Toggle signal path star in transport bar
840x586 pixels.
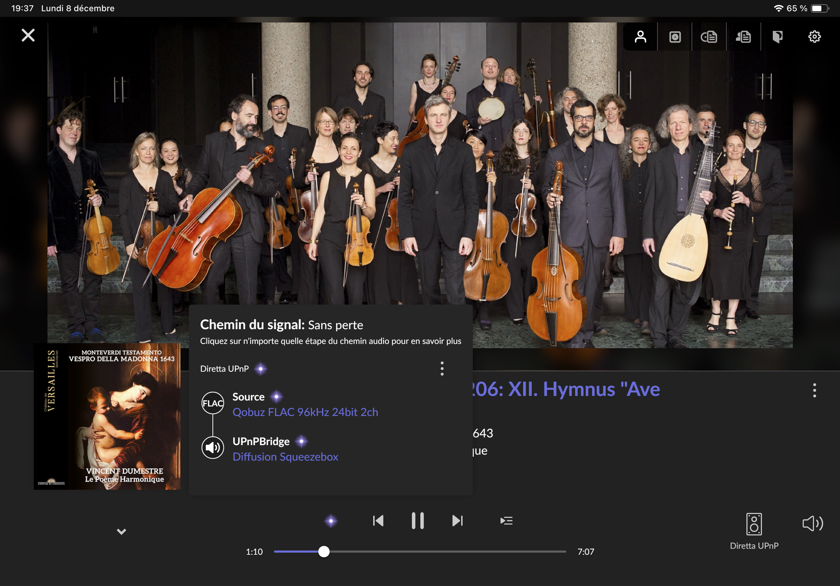331,521
